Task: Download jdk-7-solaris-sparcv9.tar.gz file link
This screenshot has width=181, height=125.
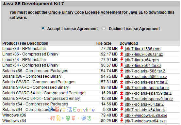Action: pos(149,99)
